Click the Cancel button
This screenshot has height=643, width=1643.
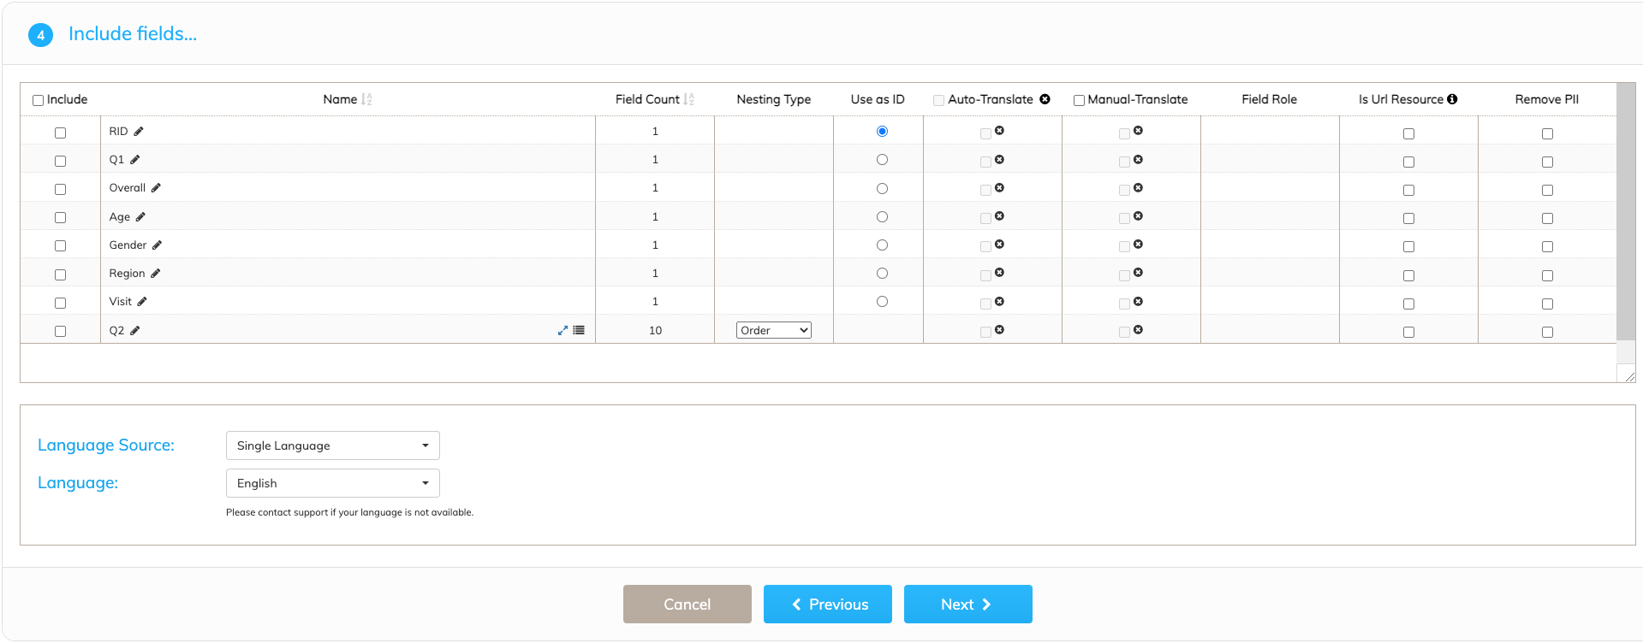pyautogui.click(x=688, y=605)
